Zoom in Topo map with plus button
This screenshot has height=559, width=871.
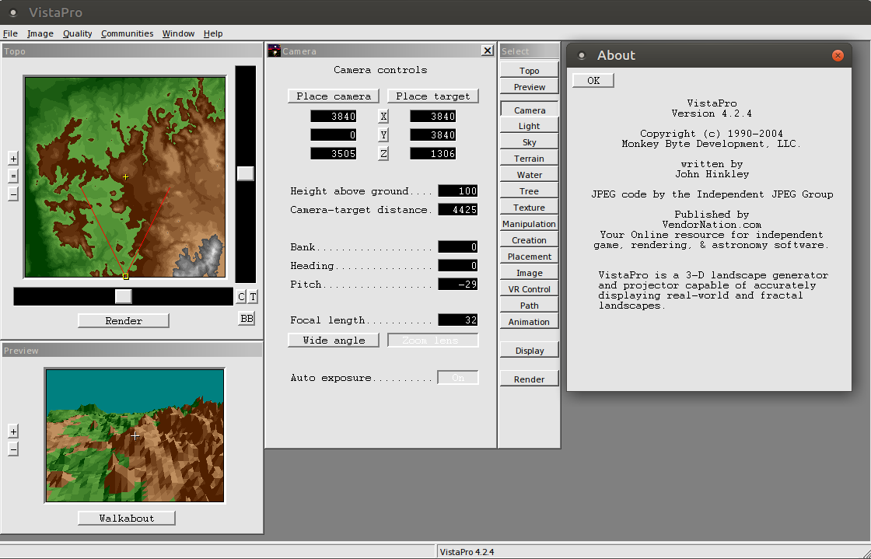[13, 158]
